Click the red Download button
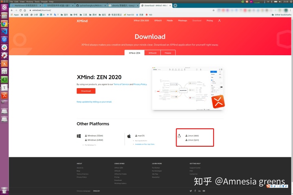The width and height of the screenshot is (293, 195). click(x=86, y=91)
